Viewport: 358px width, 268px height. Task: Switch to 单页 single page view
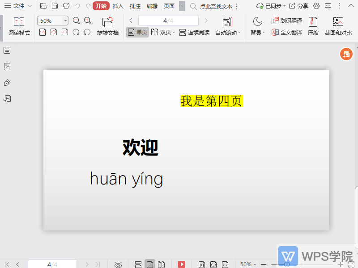click(x=137, y=32)
